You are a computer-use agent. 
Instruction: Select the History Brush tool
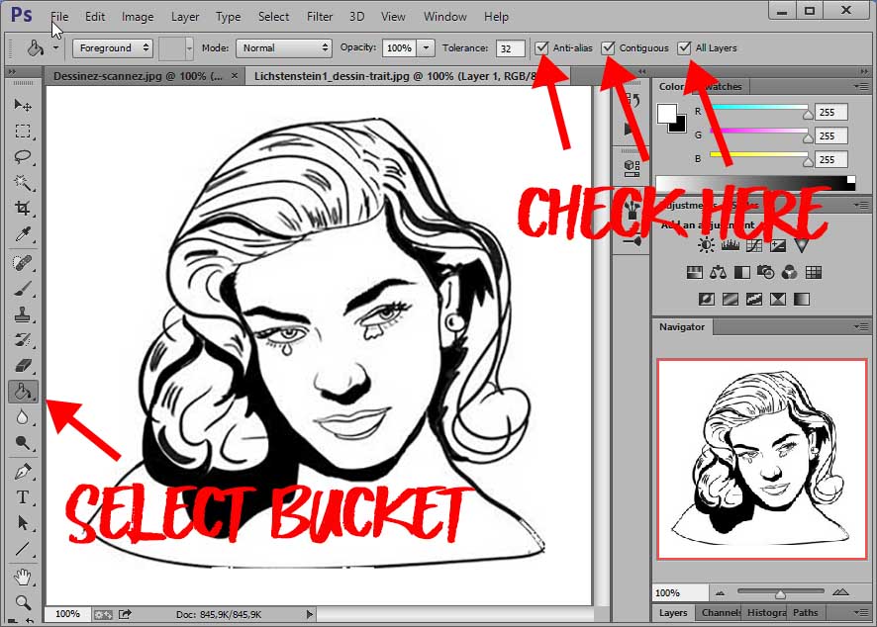pos(23,340)
